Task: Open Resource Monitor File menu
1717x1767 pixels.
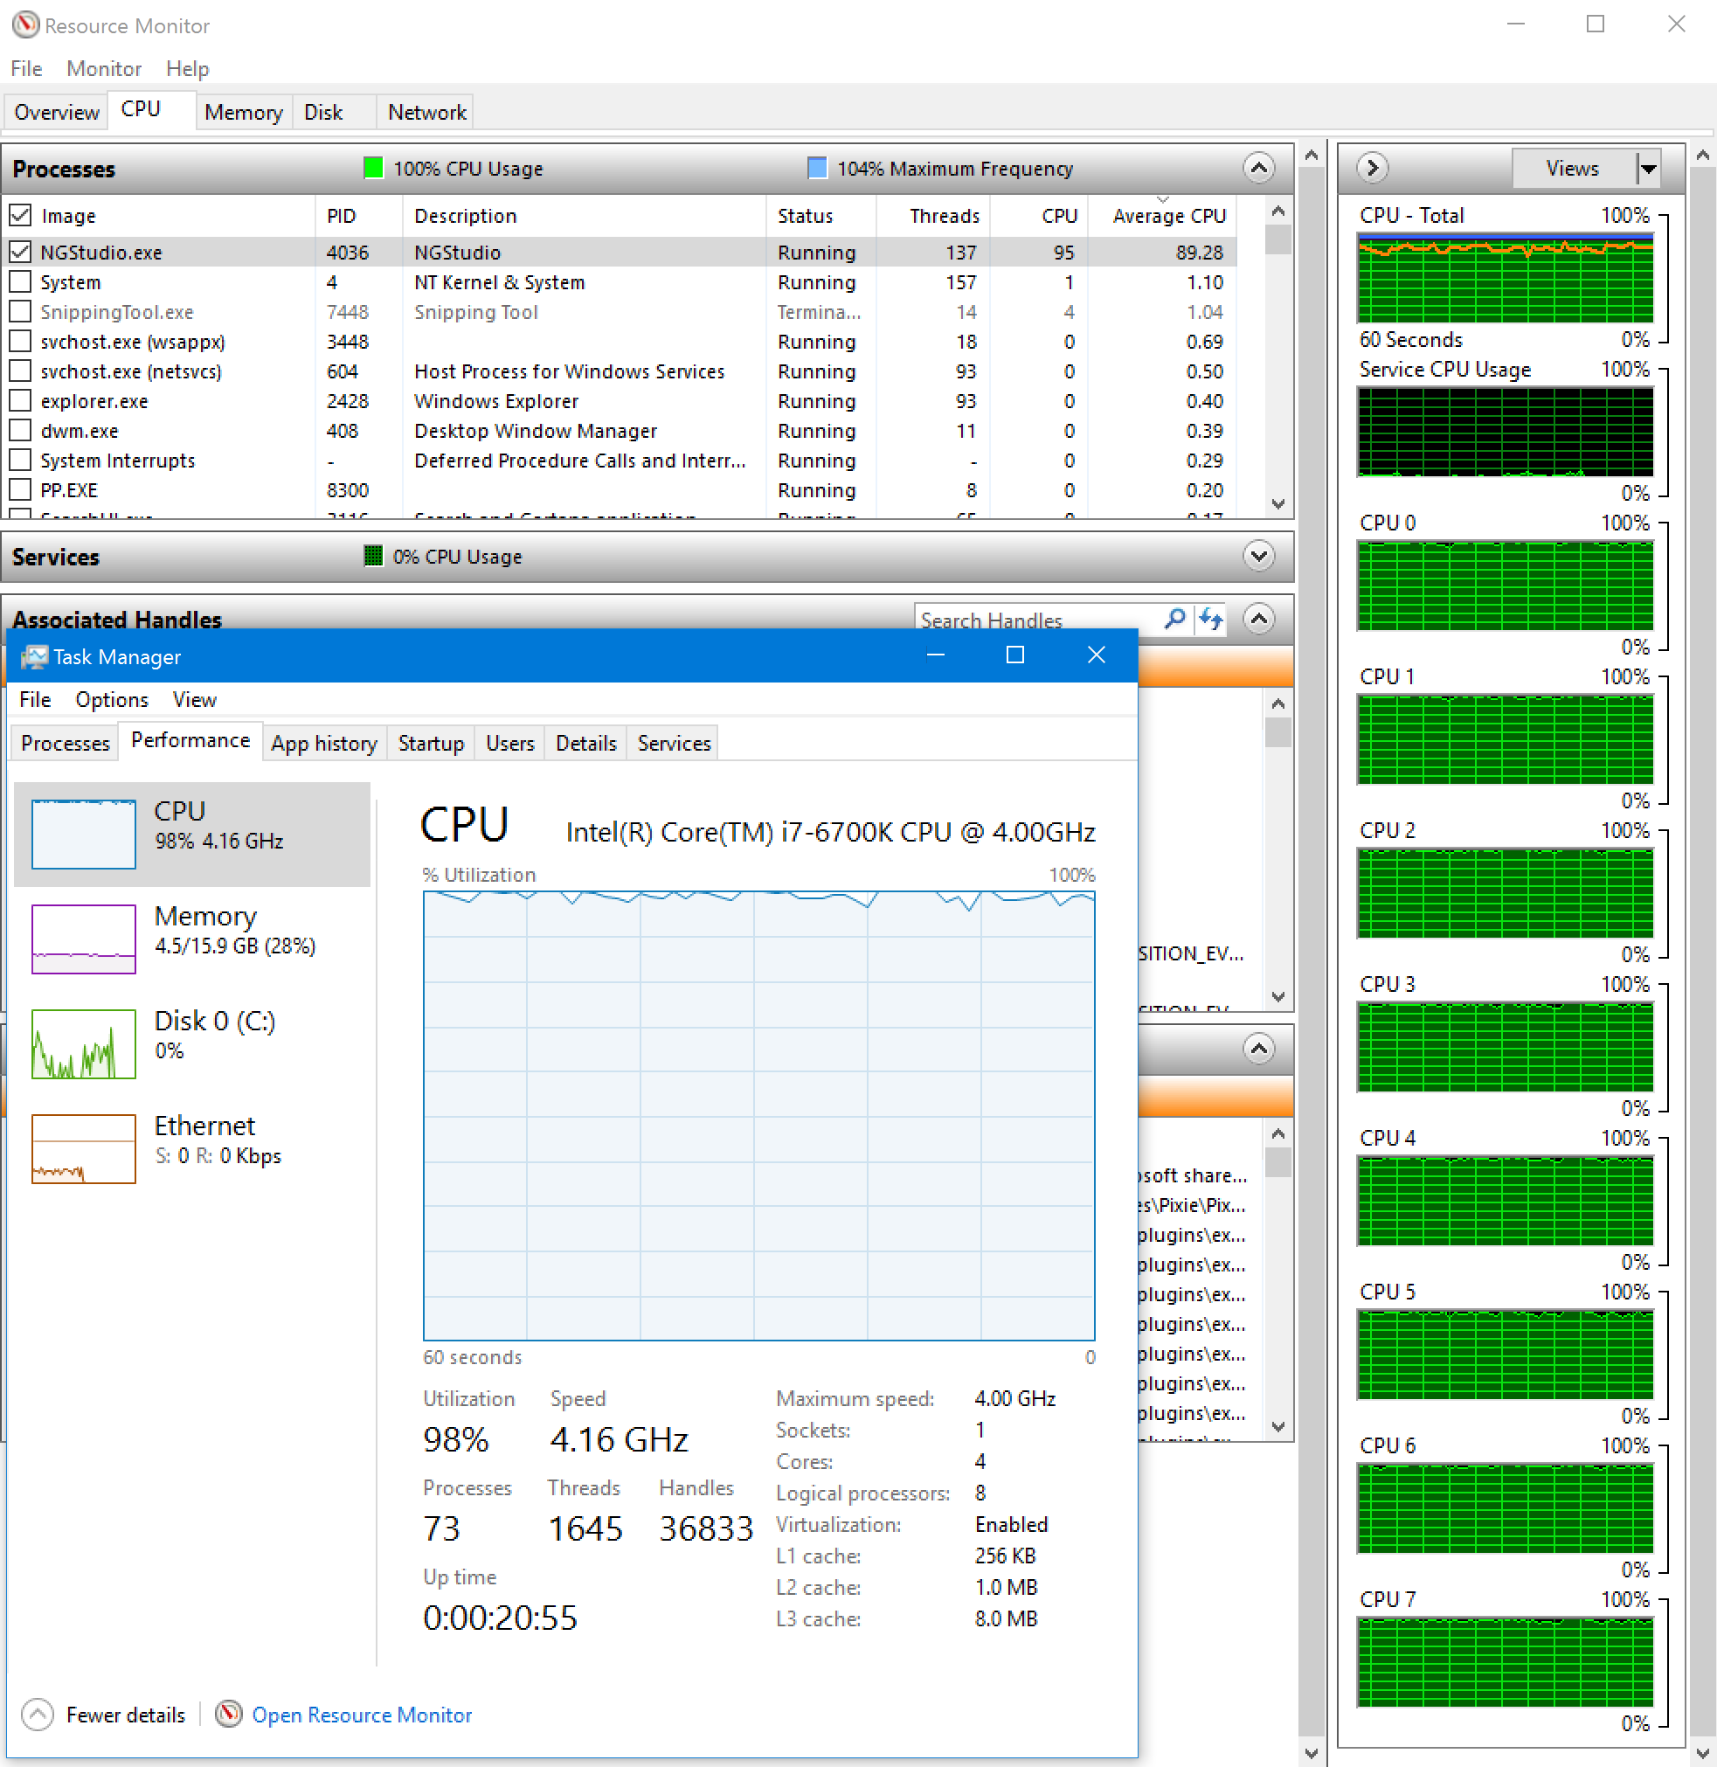Action: [x=26, y=68]
